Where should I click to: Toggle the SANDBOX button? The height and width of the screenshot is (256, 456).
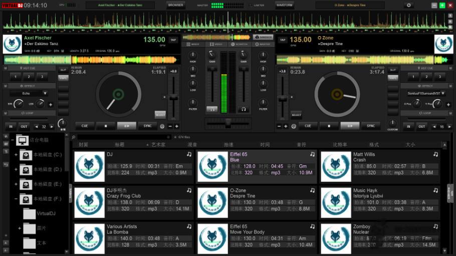pos(263,37)
